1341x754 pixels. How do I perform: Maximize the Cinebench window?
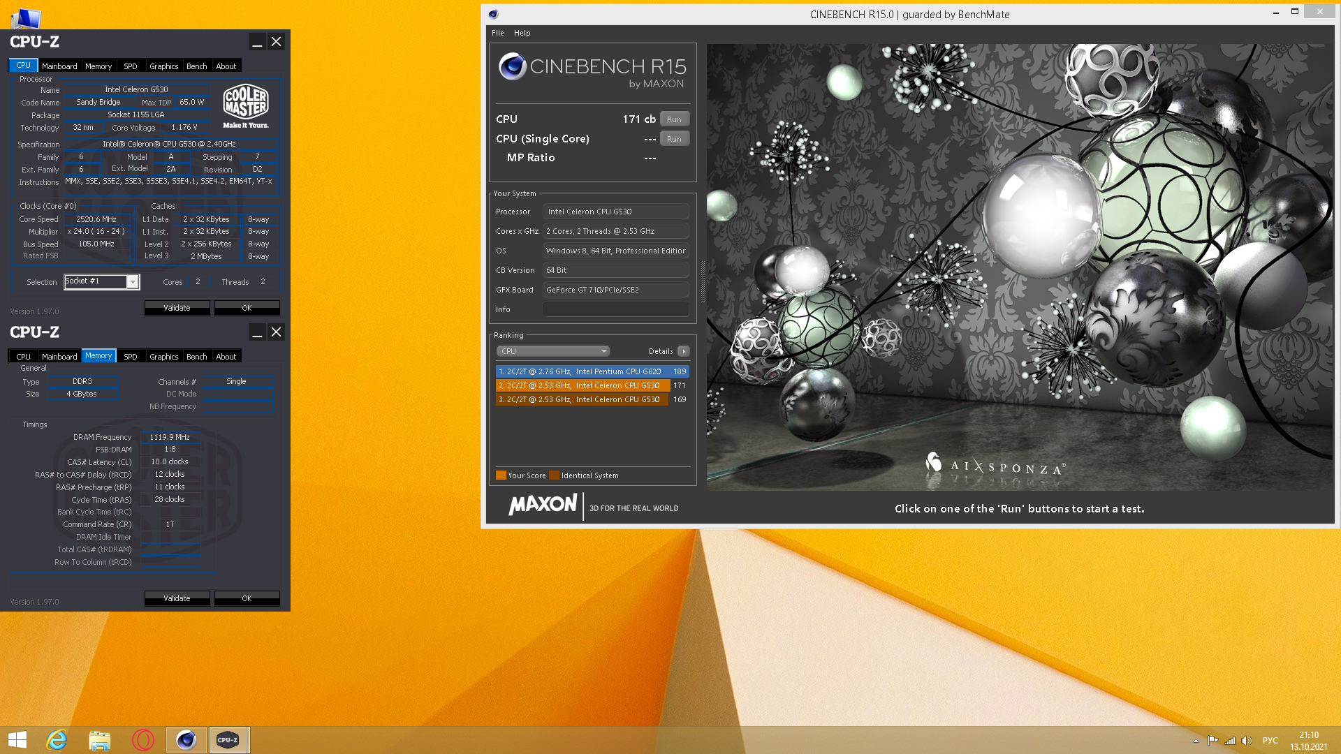point(1294,12)
